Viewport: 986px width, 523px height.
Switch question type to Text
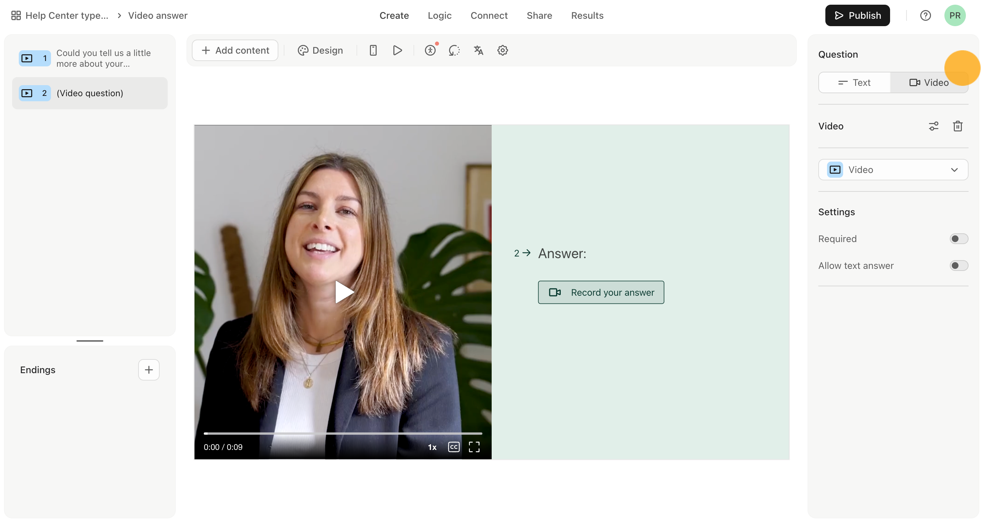pos(854,82)
